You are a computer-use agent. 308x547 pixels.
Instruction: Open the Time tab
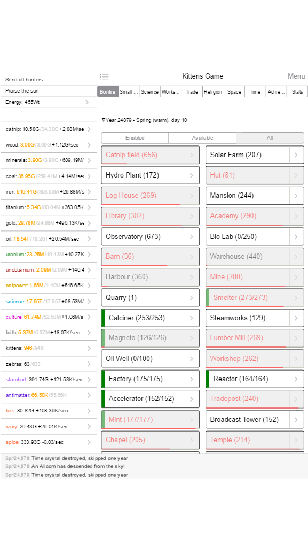[255, 92]
